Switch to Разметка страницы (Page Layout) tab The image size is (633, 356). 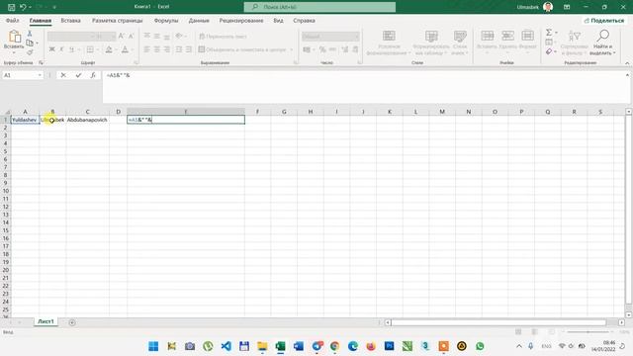click(117, 21)
